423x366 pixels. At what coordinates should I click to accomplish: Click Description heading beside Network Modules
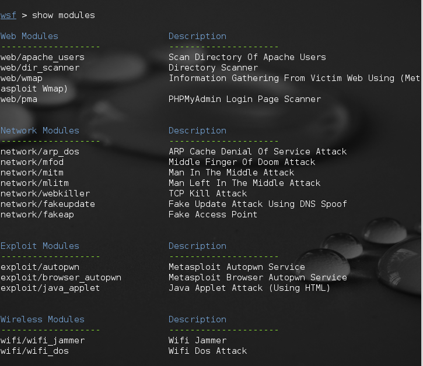point(197,131)
